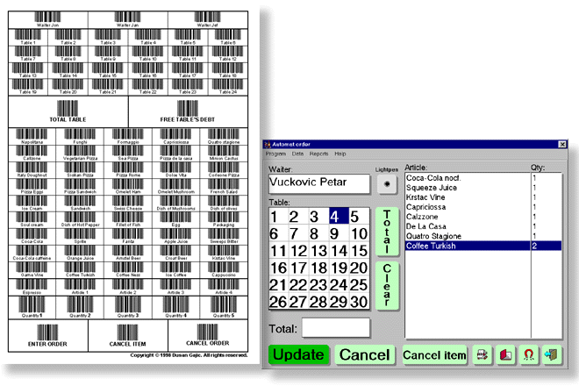
Task: Click highlighted table 4 in the grid
Action: click(x=339, y=217)
